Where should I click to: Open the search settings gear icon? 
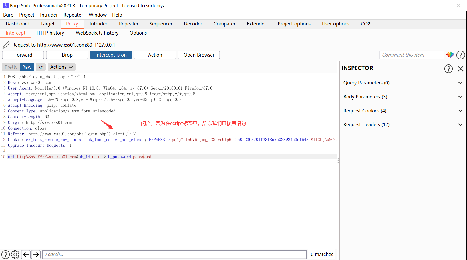click(x=15, y=255)
